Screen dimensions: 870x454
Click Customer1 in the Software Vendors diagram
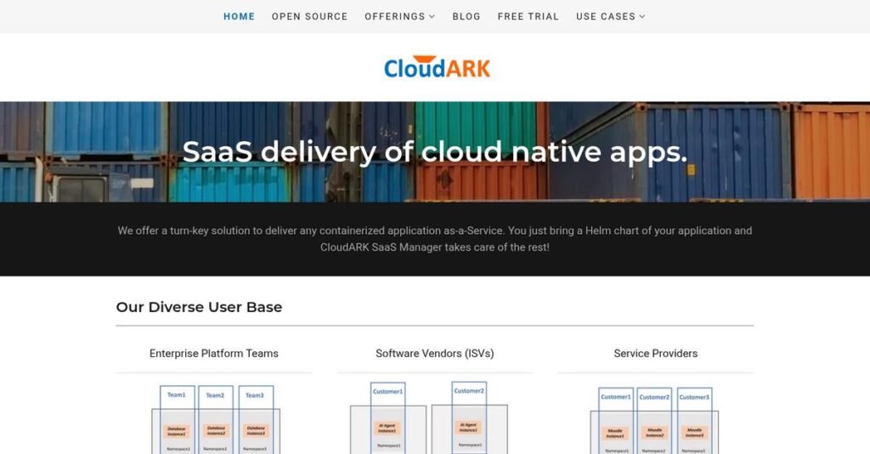[387, 392]
